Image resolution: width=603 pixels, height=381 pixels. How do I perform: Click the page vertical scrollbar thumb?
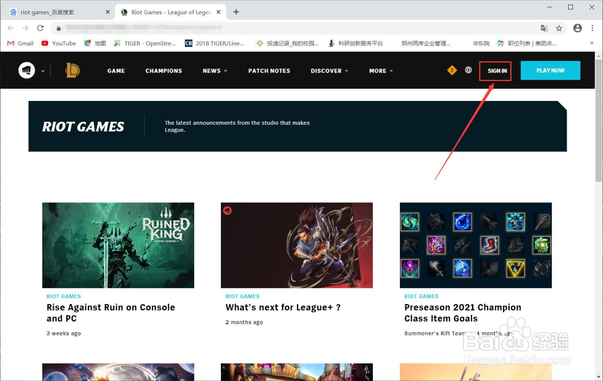point(598,121)
